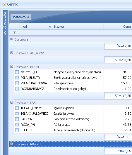Click the filter funnel icon in filter row
Viewport: 132px width, 155px height.
coord(14,32)
